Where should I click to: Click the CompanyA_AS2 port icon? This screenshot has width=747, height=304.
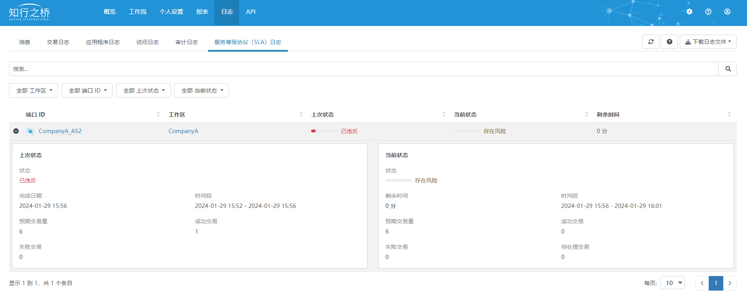point(30,132)
